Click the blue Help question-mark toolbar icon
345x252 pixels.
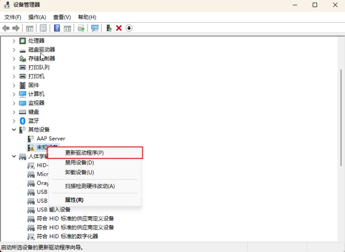(x=57, y=28)
